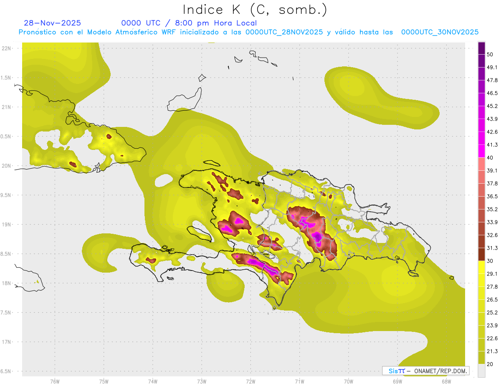Click the longitude label '74W'
Image resolution: width=501 pixels, height=387 pixels.
tap(153, 381)
